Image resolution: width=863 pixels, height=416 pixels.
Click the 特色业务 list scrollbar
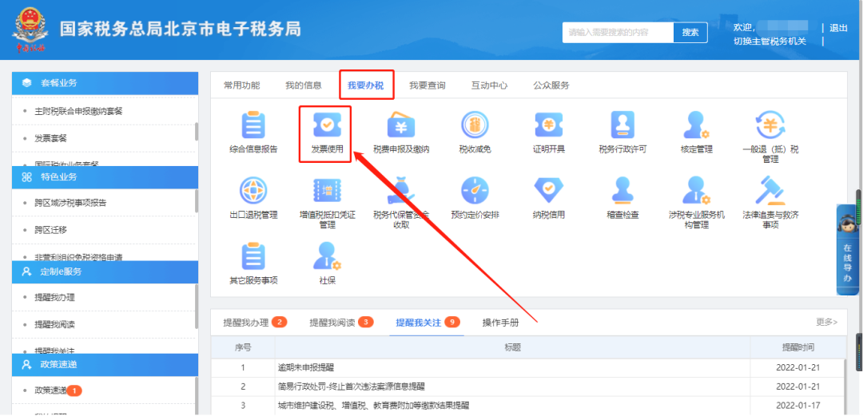pos(197,200)
